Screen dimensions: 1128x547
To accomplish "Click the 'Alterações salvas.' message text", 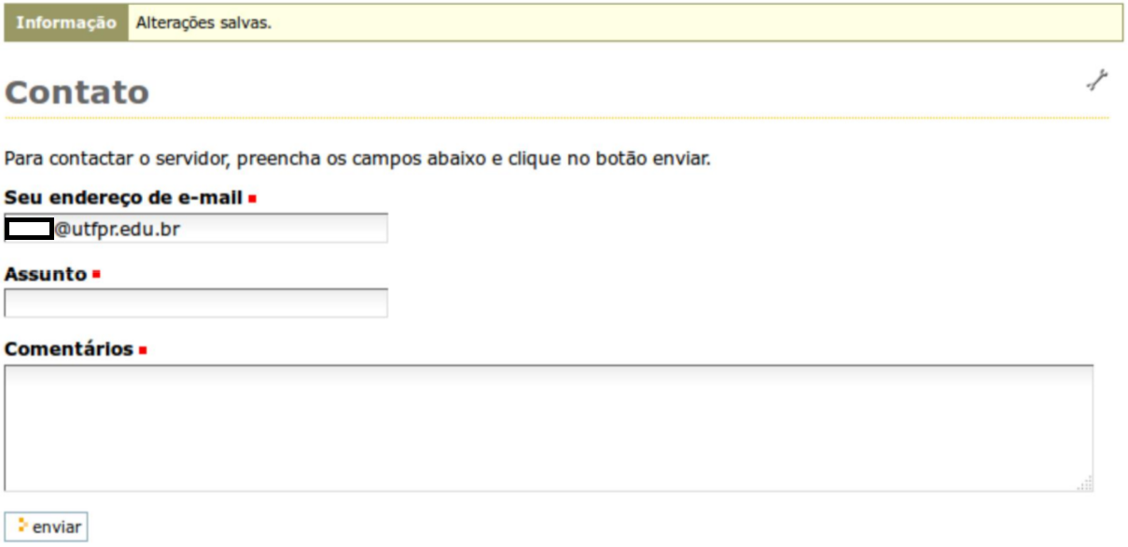I will [203, 23].
